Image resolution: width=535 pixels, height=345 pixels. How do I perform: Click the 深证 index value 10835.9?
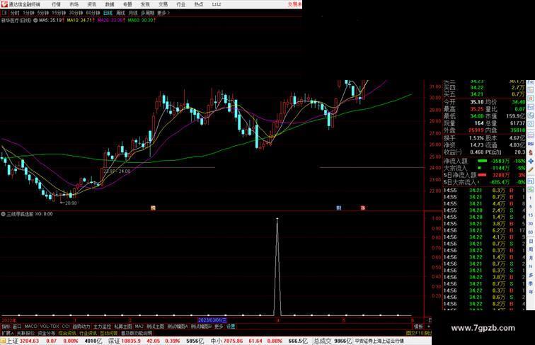coord(131,341)
